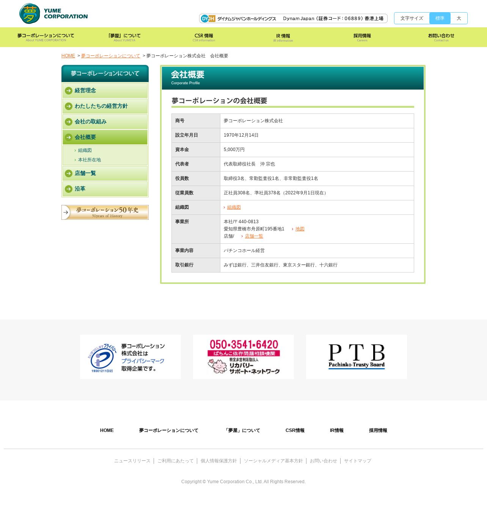Click arrow icon beside 沿革
Viewport: 487px width, 509px height.
click(69, 189)
